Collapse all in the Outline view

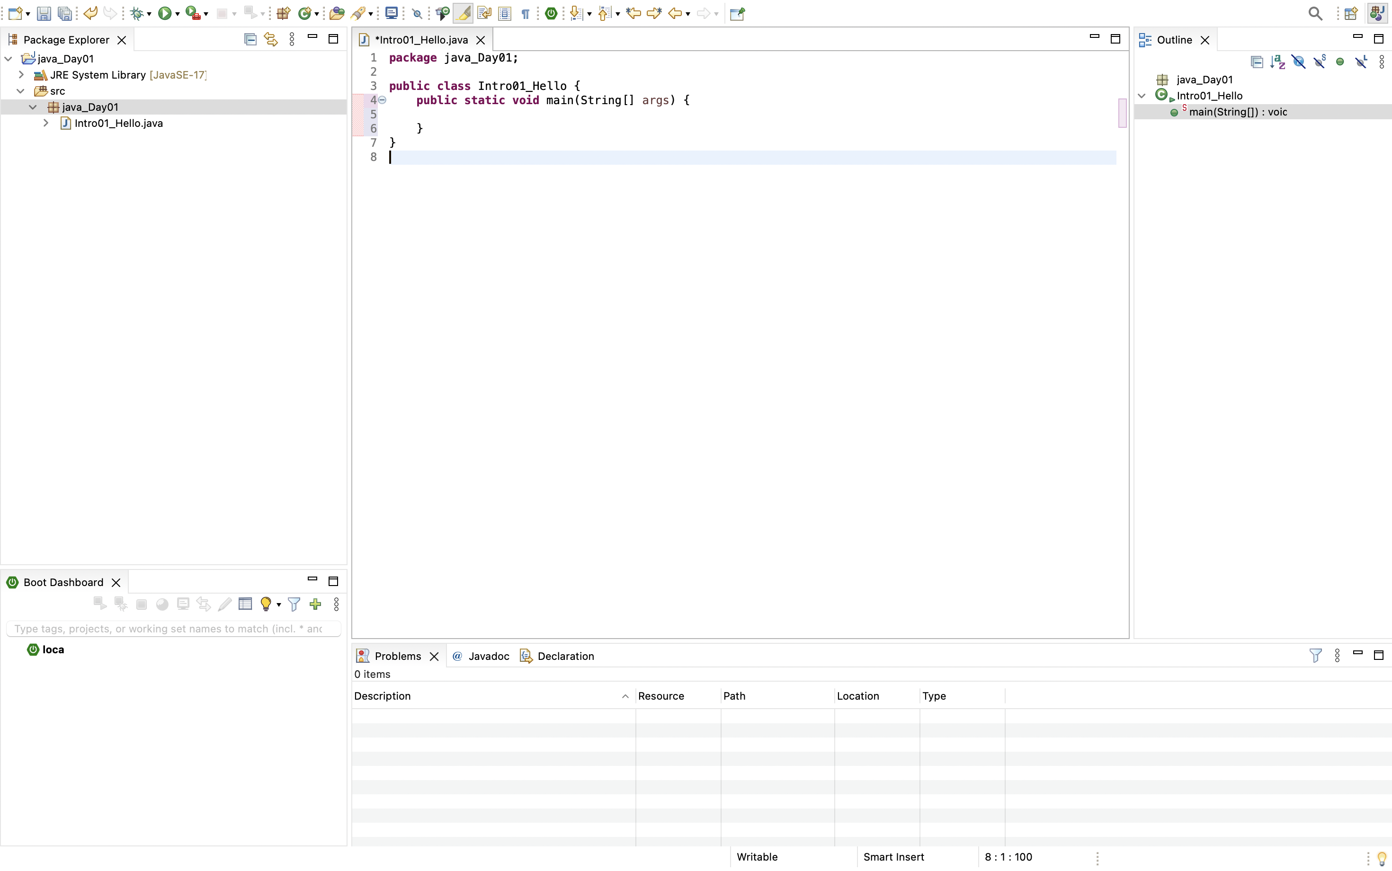[1257, 62]
